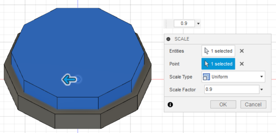Click the Uniform scale type icon

206,77
